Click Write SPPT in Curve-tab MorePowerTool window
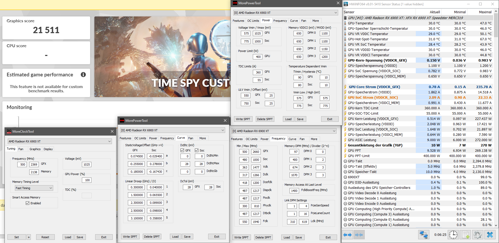The image size is (499, 243). pyautogui.click(x=130, y=237)
